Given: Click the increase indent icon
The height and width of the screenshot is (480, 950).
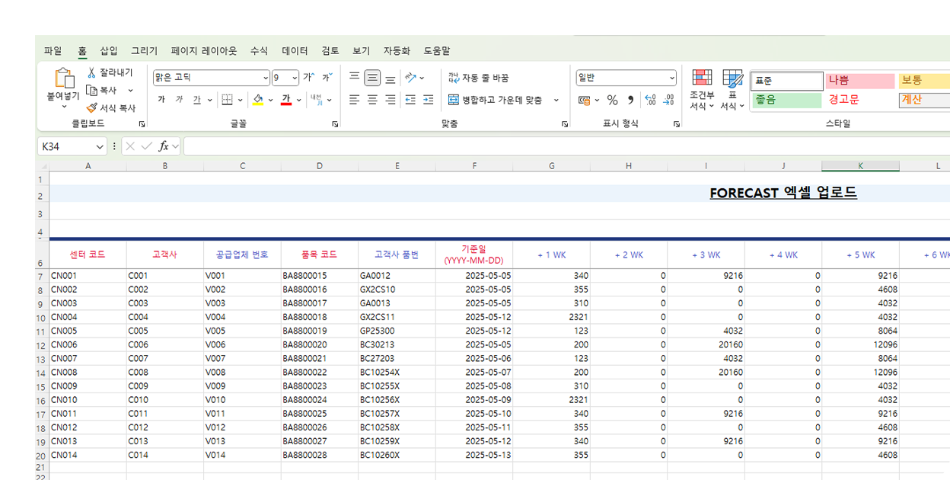Looking at the screenshot, I should coord(428,100).
